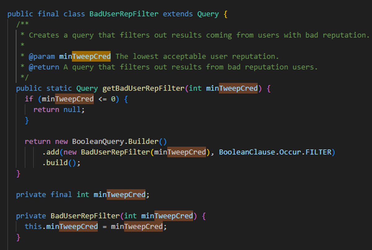
Task: Click the null keyword in return statement
Action: point(74,110)
